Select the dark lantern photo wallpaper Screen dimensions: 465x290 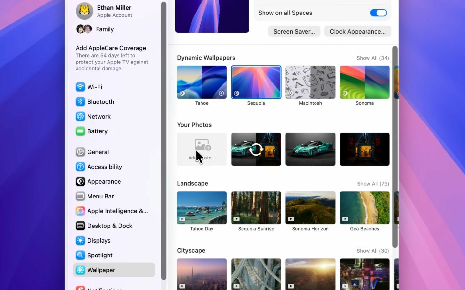point(365,149)
